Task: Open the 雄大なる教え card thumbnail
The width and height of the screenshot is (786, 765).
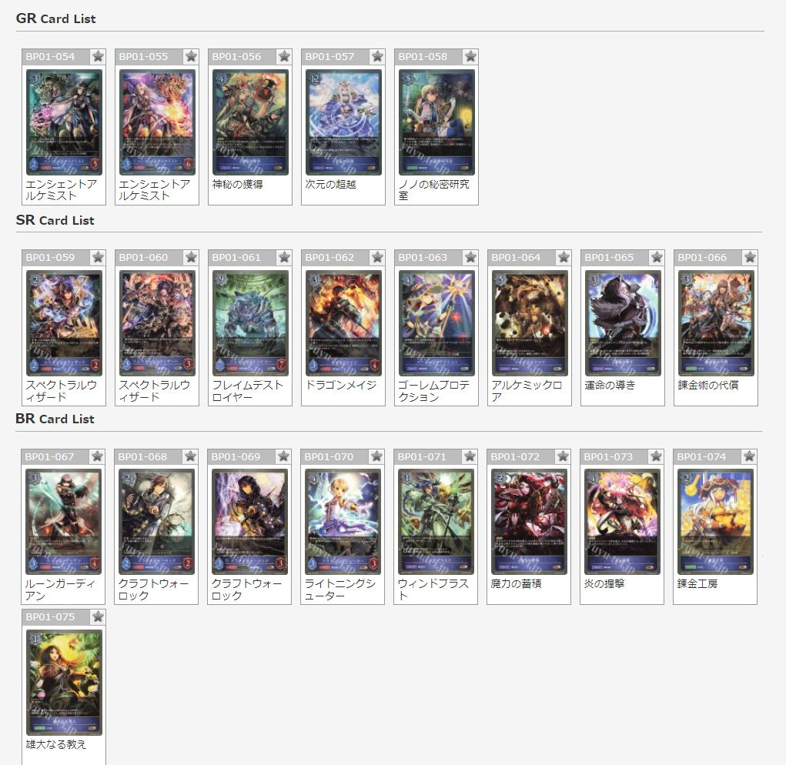Action: [x=64, y=683]
